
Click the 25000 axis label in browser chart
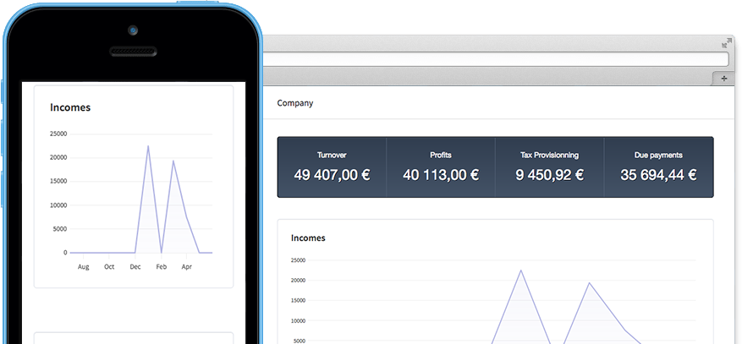pos(299,260)
